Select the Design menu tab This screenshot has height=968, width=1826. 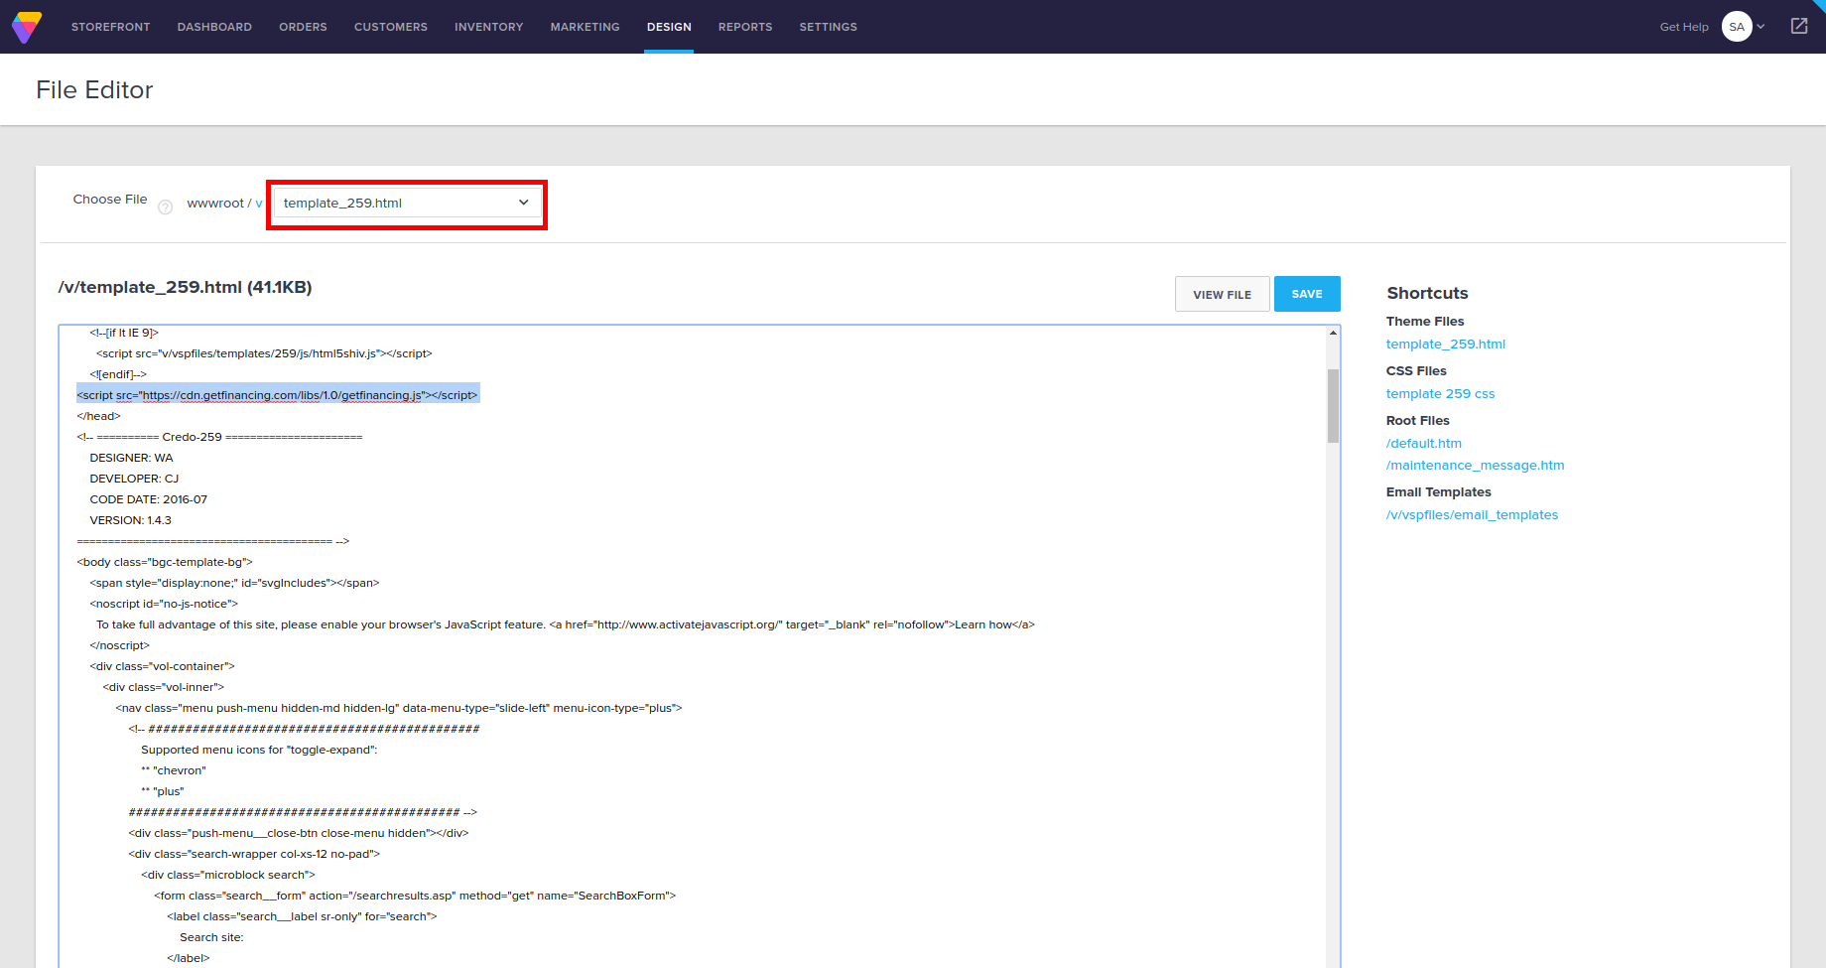point(669,27)
